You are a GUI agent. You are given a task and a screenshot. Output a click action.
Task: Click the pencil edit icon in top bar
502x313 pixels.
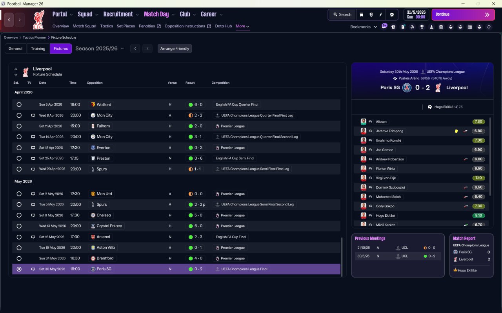pos(380,14)
